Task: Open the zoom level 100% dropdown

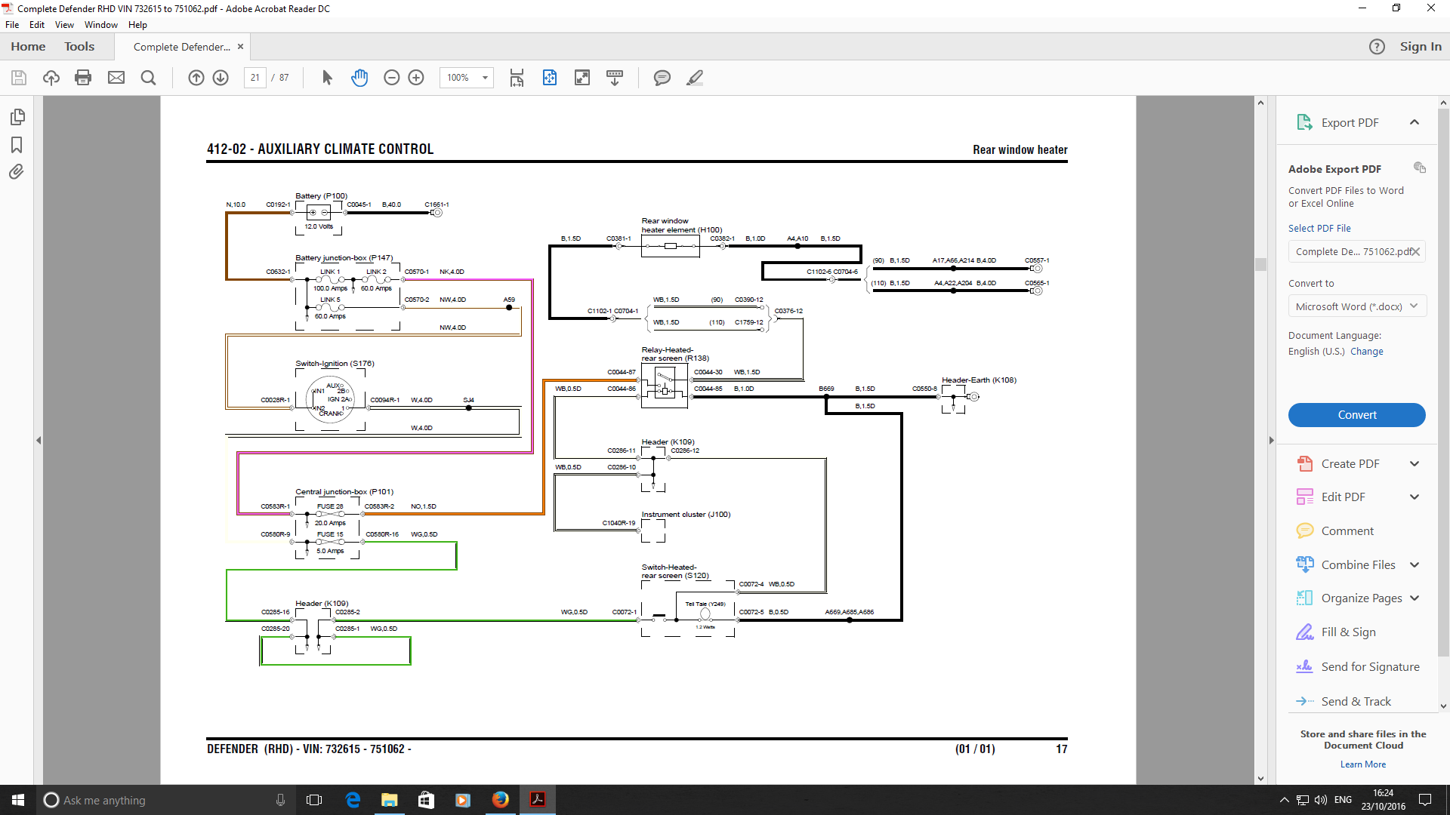Action: [485, 78]
